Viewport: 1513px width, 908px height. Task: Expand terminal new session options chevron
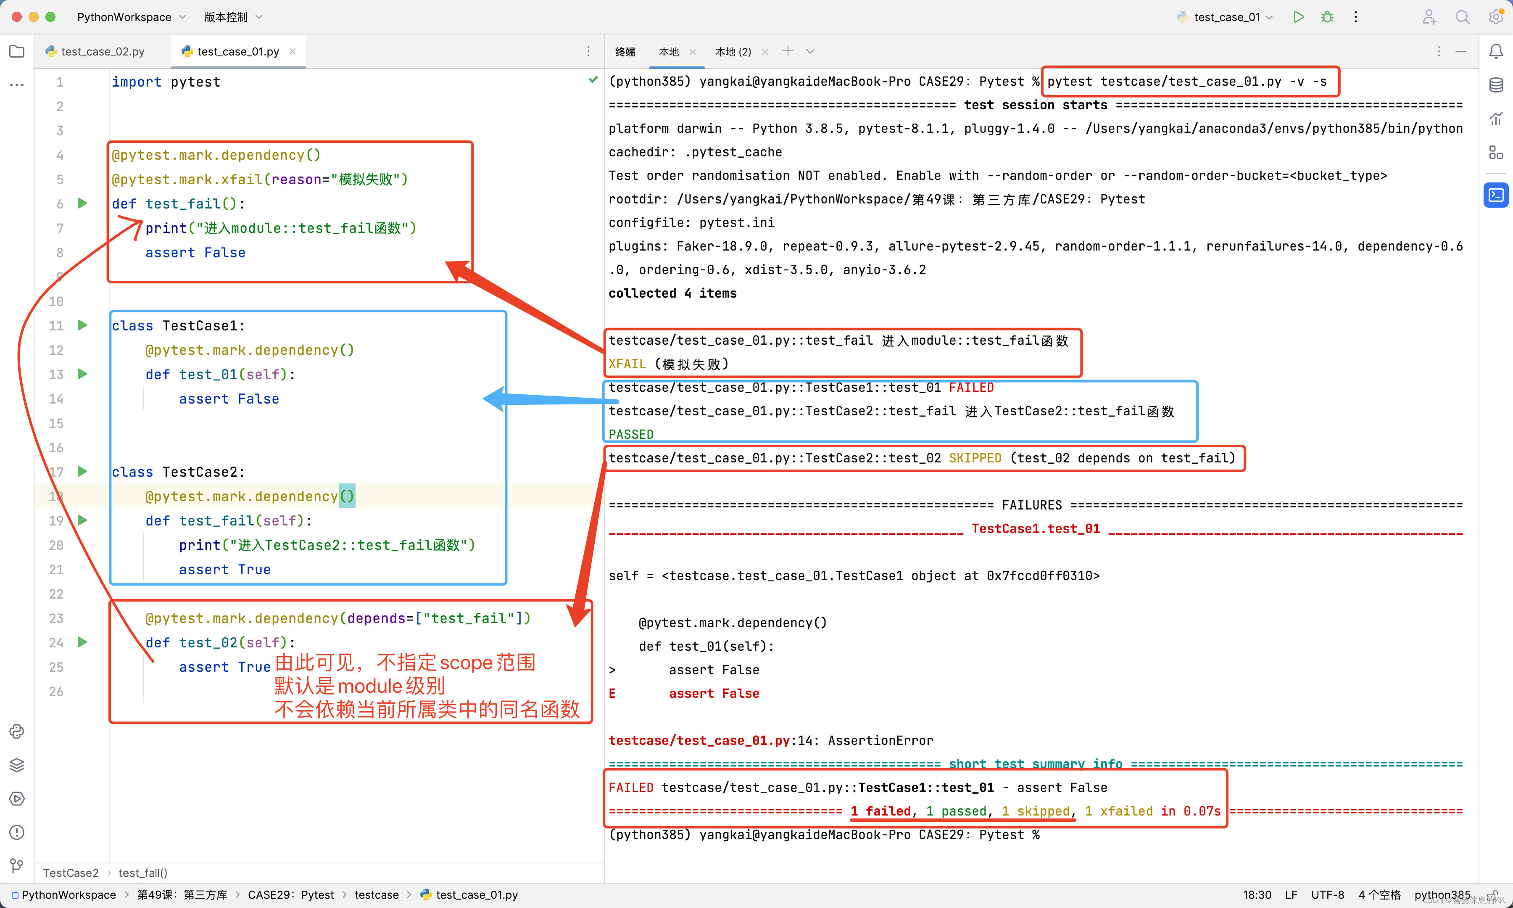pos(810,51)
